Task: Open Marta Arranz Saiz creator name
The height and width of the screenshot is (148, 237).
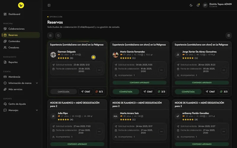Action: tap(129, 113)
